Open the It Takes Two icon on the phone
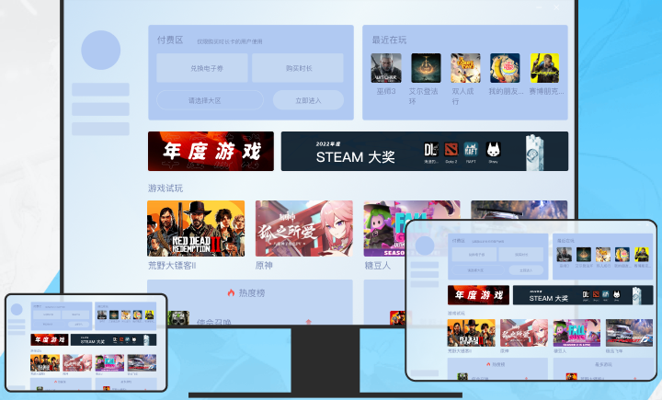662x400 pixels. (x=126, y=314)
